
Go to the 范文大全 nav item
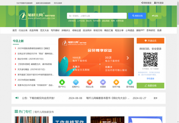[44, 30]
